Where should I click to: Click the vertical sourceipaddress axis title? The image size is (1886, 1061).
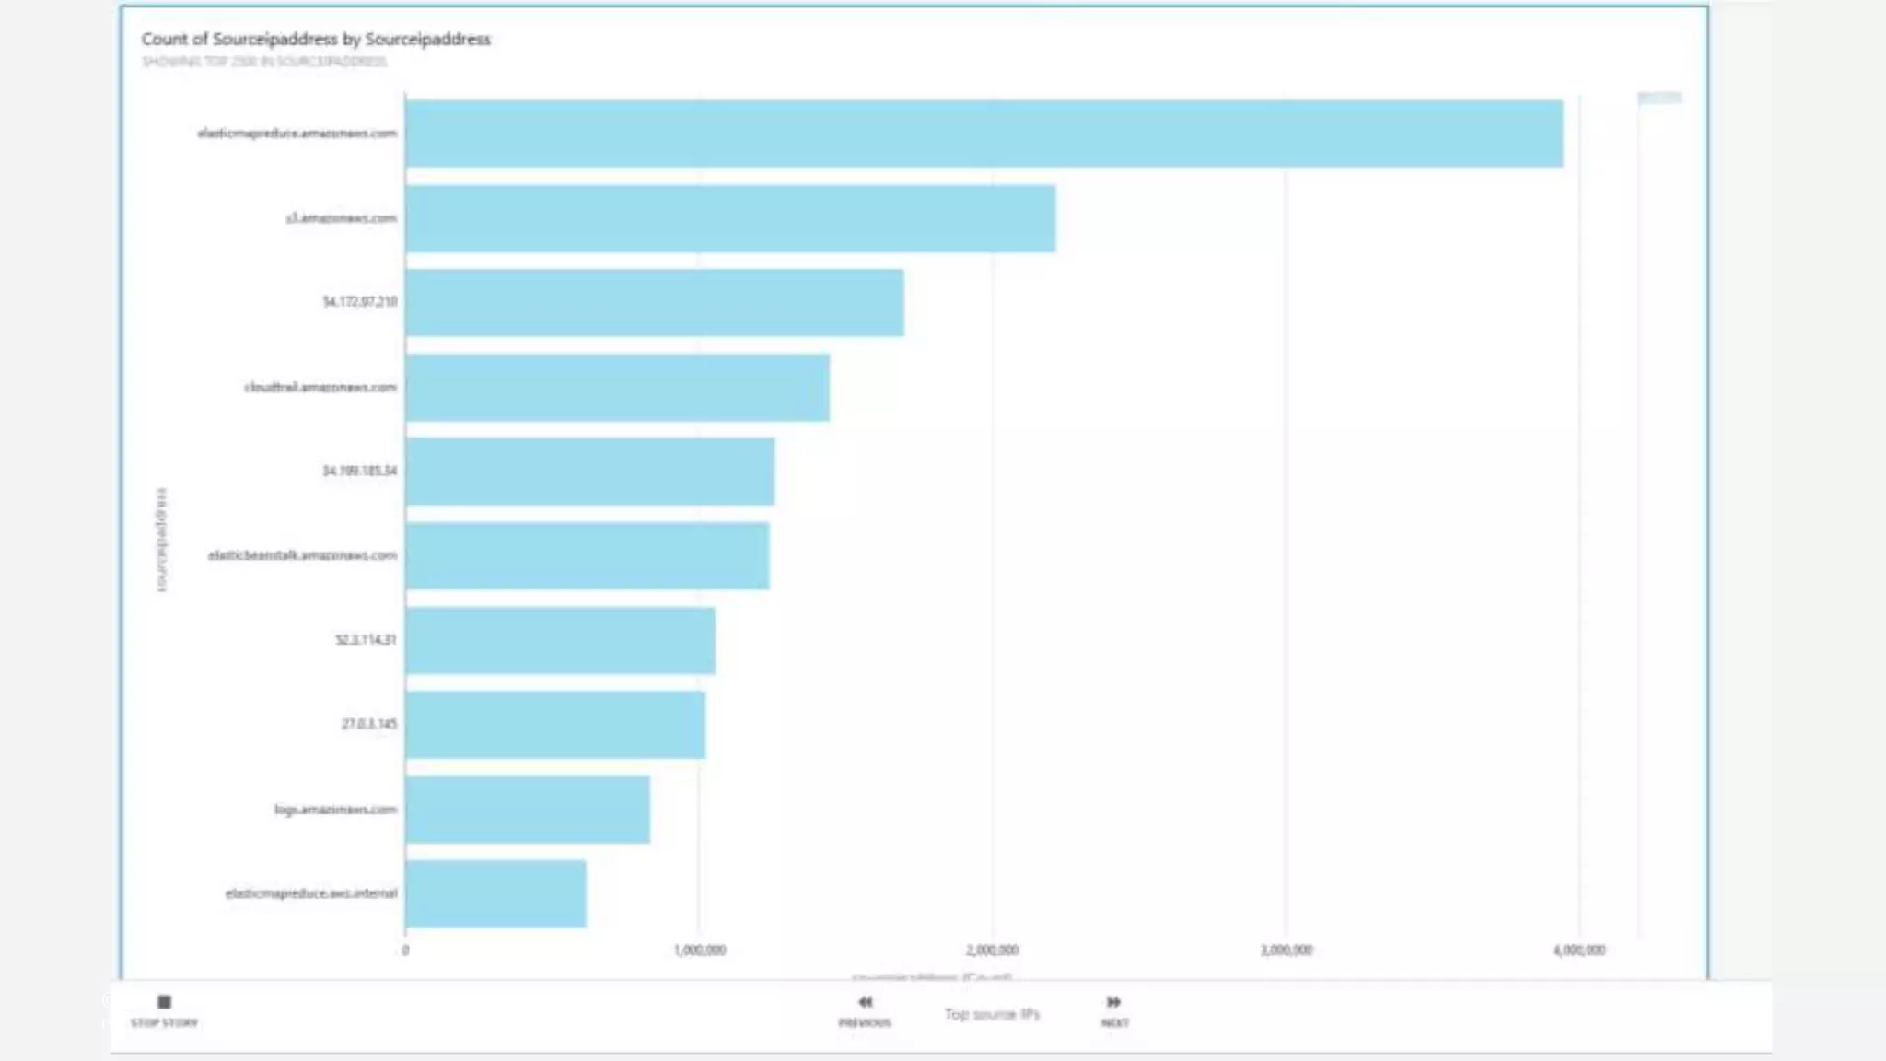pyautogui.click(x=162, y=540)
